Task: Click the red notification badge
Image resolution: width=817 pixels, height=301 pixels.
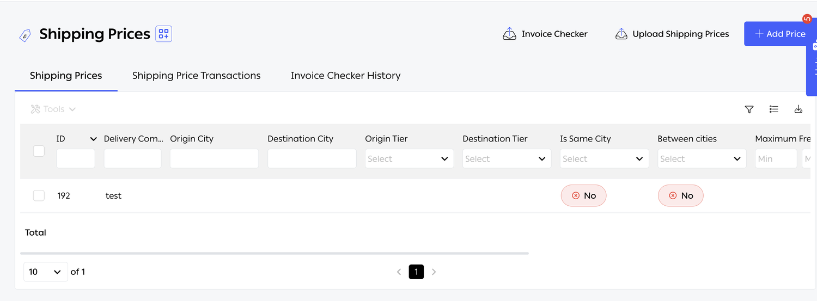Action: coord(807,19)
